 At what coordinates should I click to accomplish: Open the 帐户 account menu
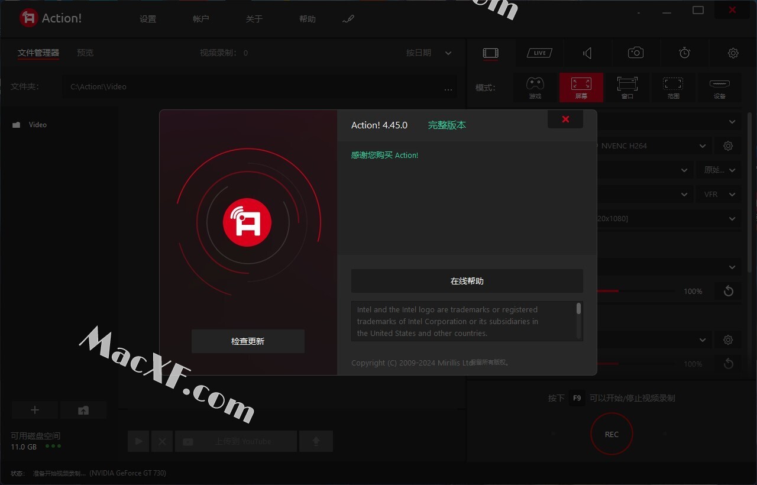coord(201,19)
